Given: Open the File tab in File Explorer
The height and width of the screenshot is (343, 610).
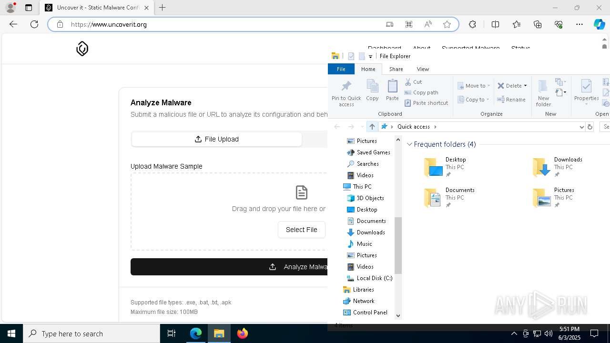Looking at the screenshot, I should 341,69.
